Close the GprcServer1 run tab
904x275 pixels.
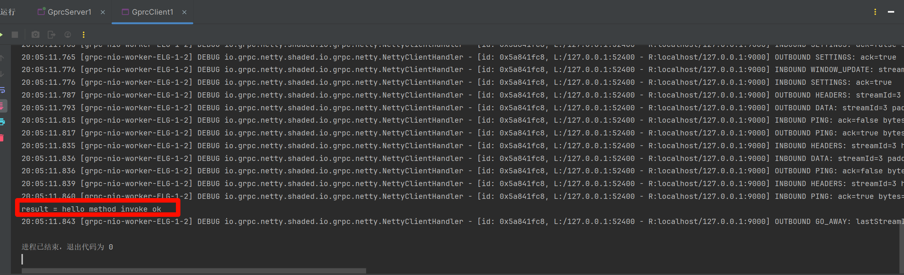pyautogui.click(x=103, y=12)
